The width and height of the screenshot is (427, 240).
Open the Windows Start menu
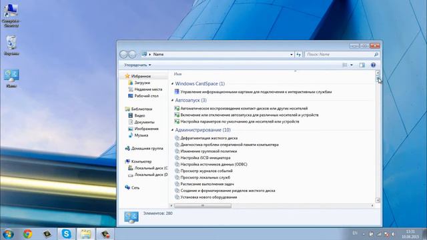click(8, 234)
